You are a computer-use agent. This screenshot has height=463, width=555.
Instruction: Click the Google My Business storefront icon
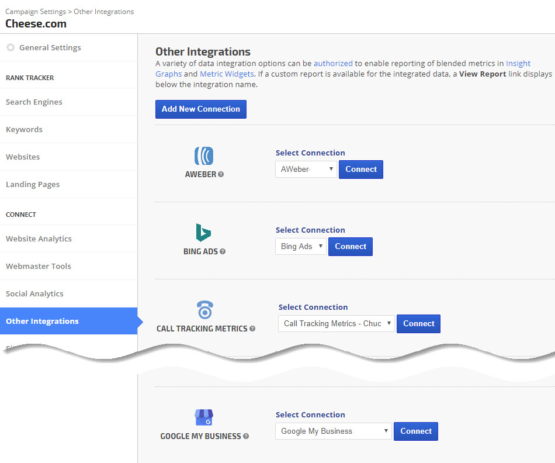pyautogui.click(x=204, y=417)
